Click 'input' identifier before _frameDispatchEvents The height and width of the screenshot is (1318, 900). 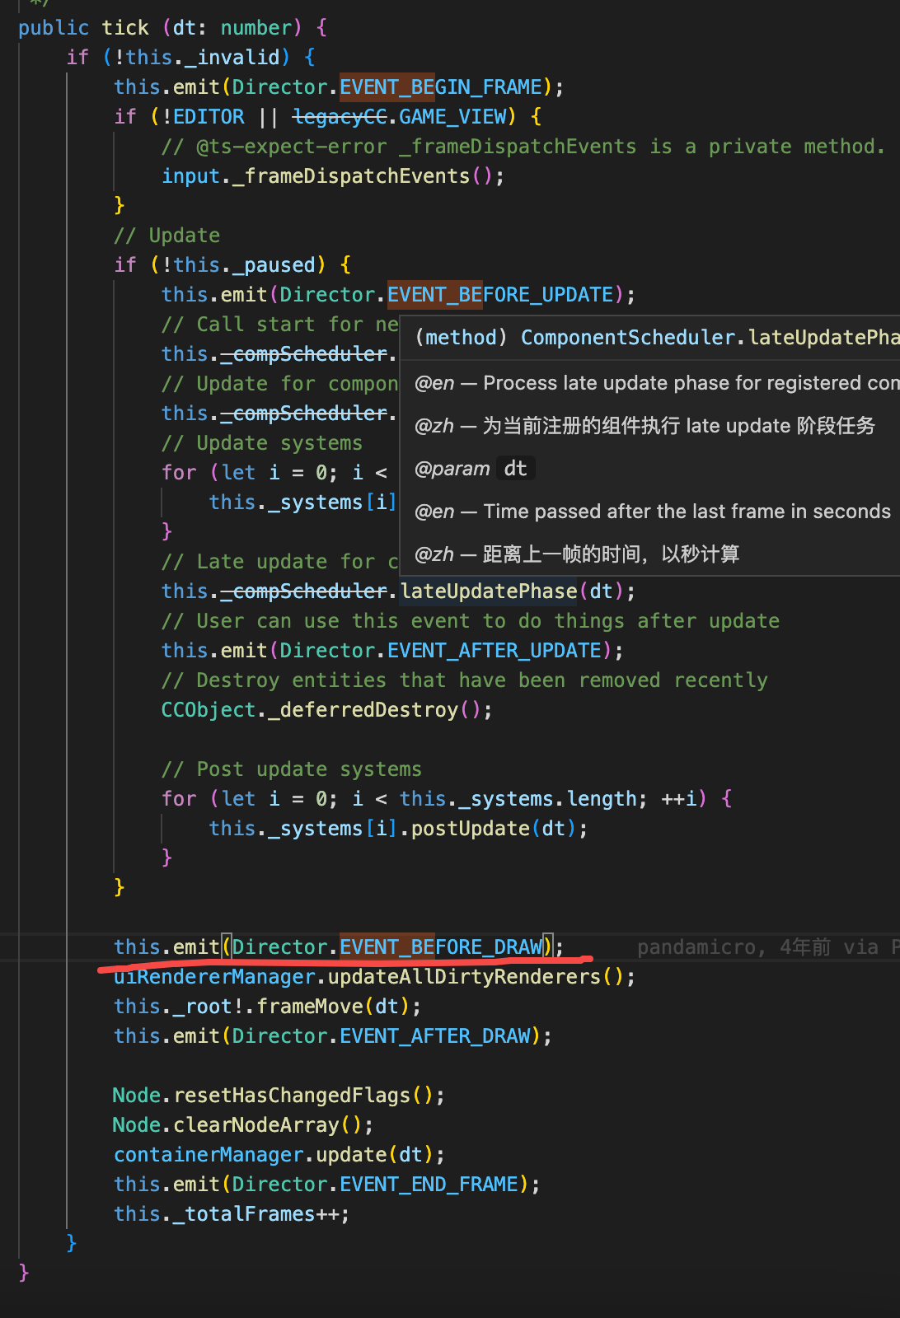pos(191,176)
